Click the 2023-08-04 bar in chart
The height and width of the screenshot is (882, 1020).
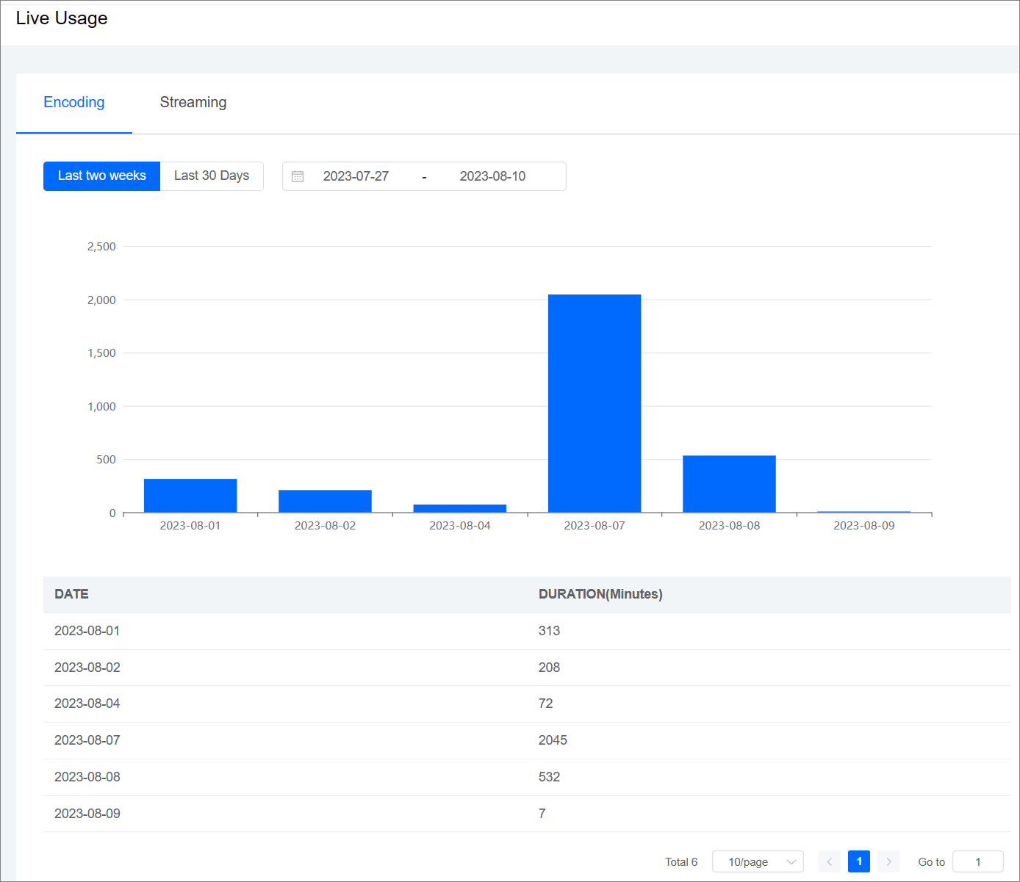click(460, 508)
